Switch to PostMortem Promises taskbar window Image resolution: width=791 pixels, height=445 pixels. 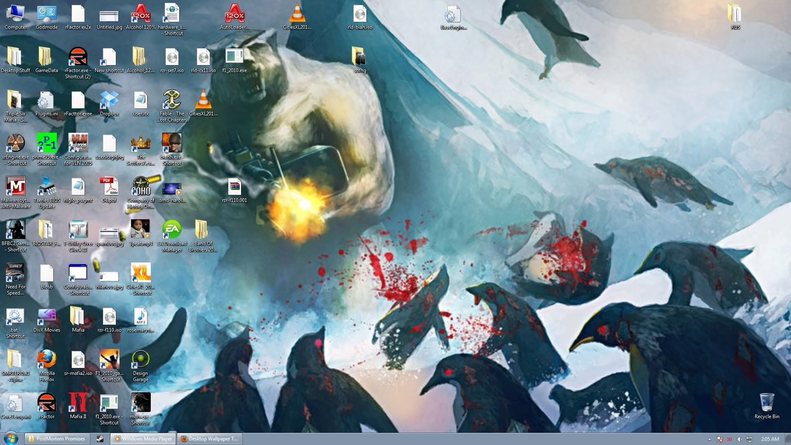[x=57, y=439]
